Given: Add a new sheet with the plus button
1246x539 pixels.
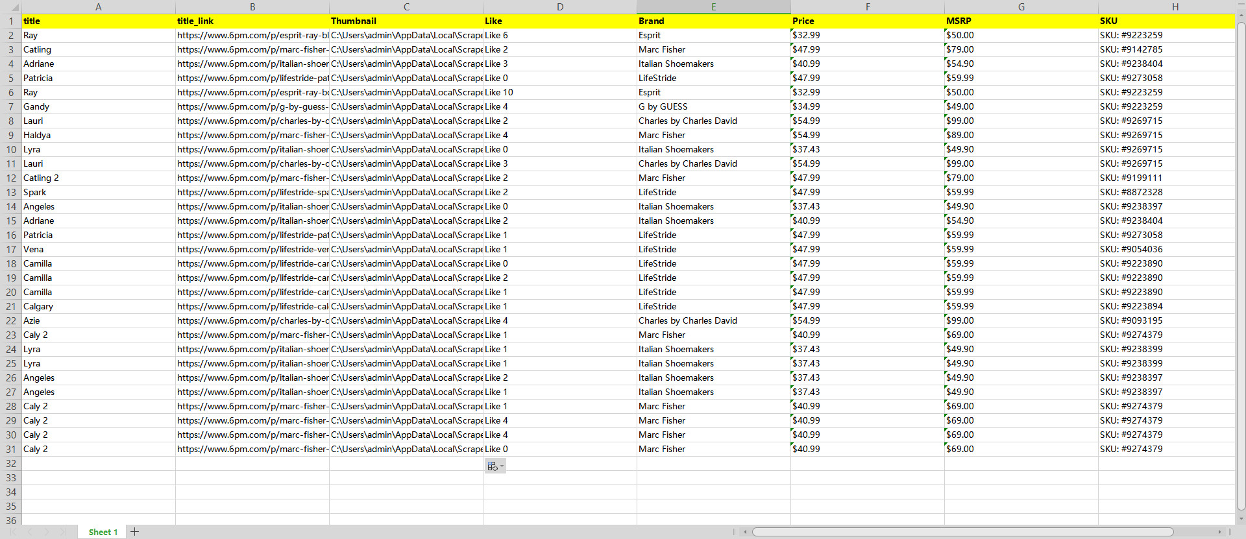Looking at the screenshot, I should [x=135, y=532].
